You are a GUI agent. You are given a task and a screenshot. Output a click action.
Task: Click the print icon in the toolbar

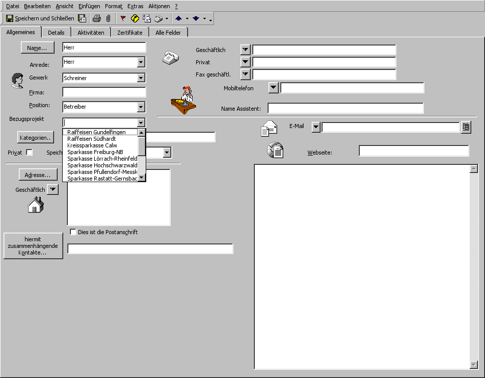pyautogui.click(x=96, y=18)
